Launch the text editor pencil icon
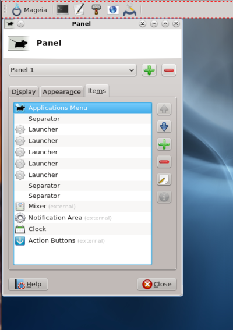 pos(79,10)
